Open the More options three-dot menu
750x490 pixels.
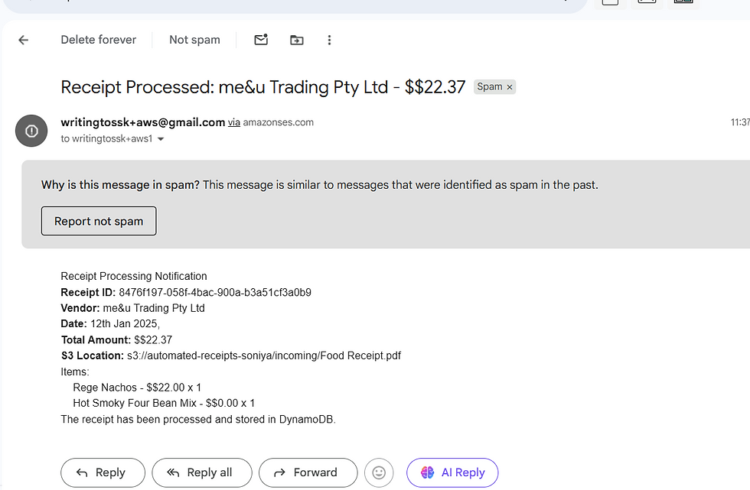point(329,40)
